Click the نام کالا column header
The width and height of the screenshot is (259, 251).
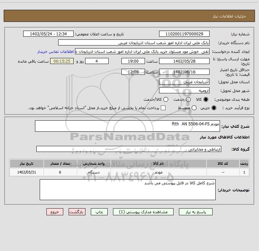tap(158, 163)
